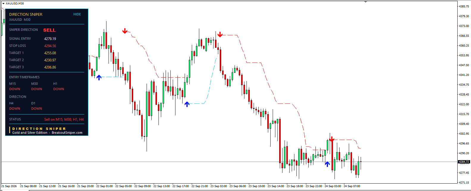Image resolution: width=471 pixels, height=191 pixels.
Task: Click the SNIPER DIRECTION label
Action: [x=23, y=30]
